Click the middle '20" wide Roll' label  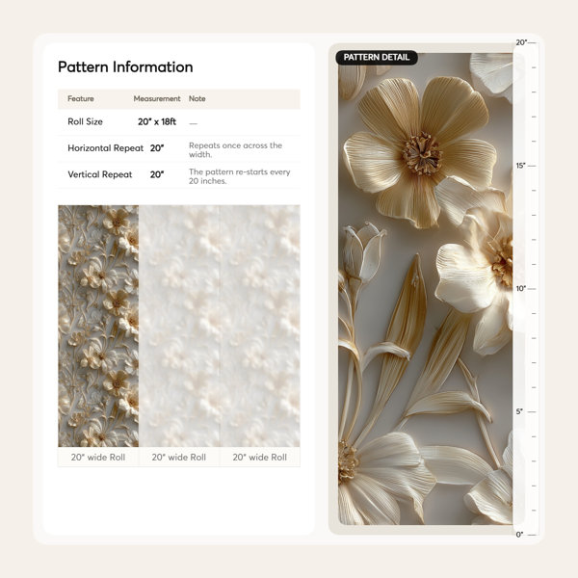pyautogui.click(x=179, y=457)
